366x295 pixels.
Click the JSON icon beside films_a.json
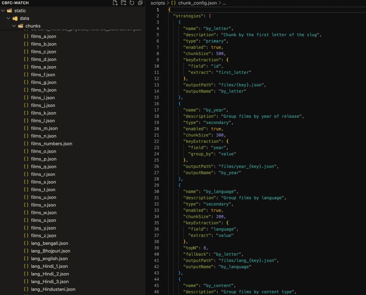(x=26, y=37)
